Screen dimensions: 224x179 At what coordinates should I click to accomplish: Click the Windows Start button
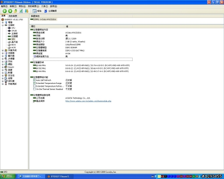(8, 177)
